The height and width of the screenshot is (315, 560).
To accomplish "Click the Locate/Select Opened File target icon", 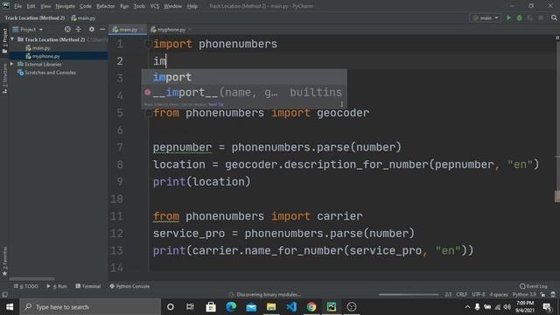I will point(67,29).
